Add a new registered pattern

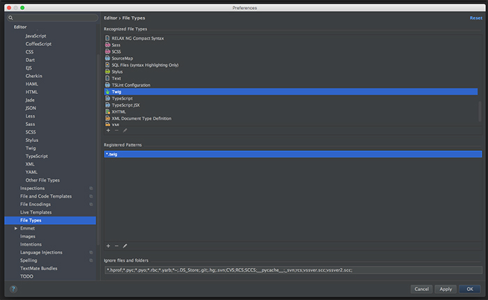(x=108, y=246)
